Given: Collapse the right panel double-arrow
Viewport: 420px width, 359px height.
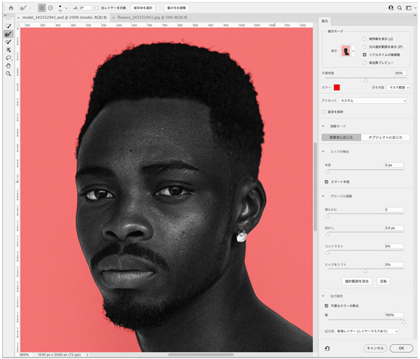Looking at the screenshot, I should coord(415,15).
